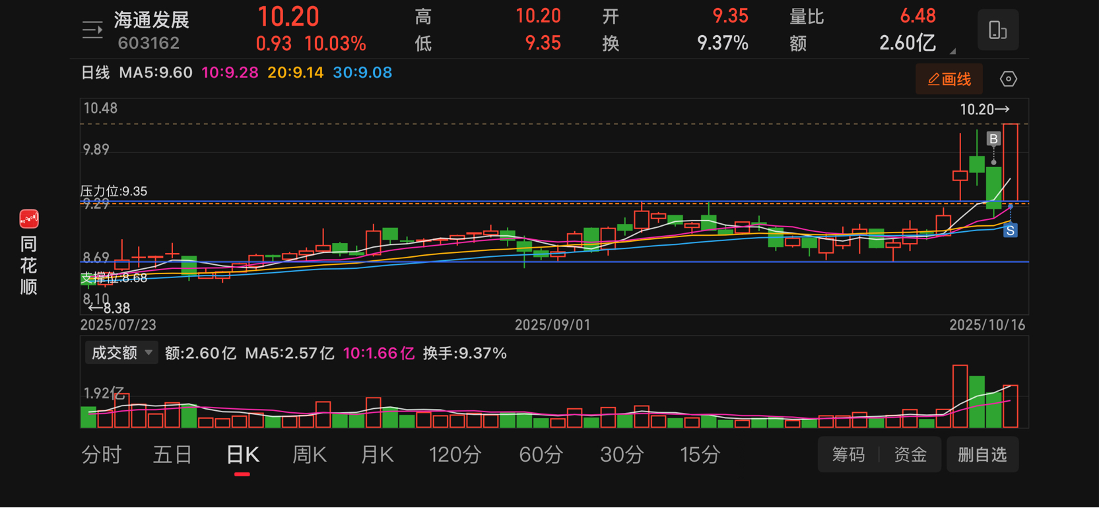Switch to 15分 chart period
Viewport: 1099px width, 508px height.
[x=700, y=454]
